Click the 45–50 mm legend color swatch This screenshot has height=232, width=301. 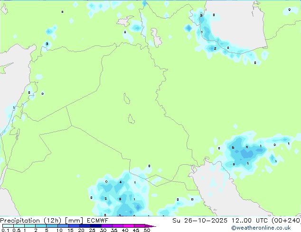[140, 226]
